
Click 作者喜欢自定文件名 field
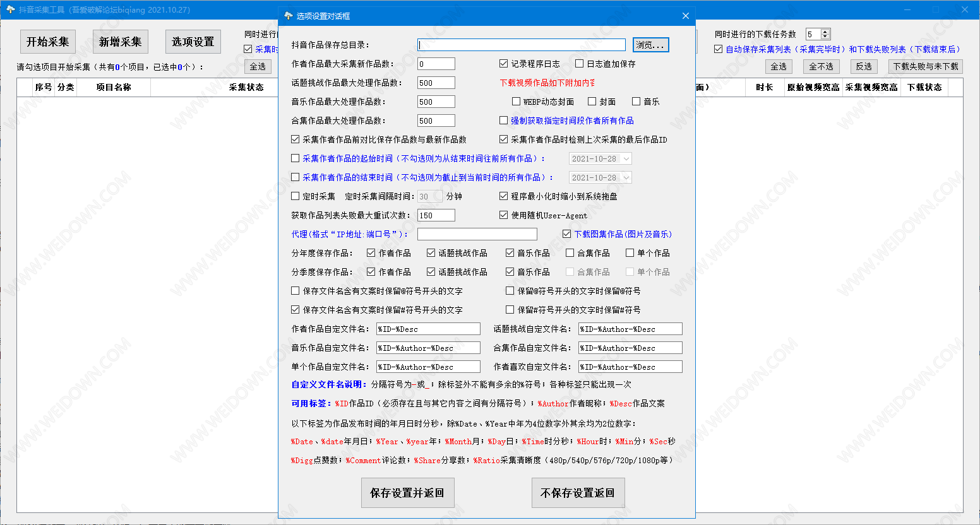630,367
